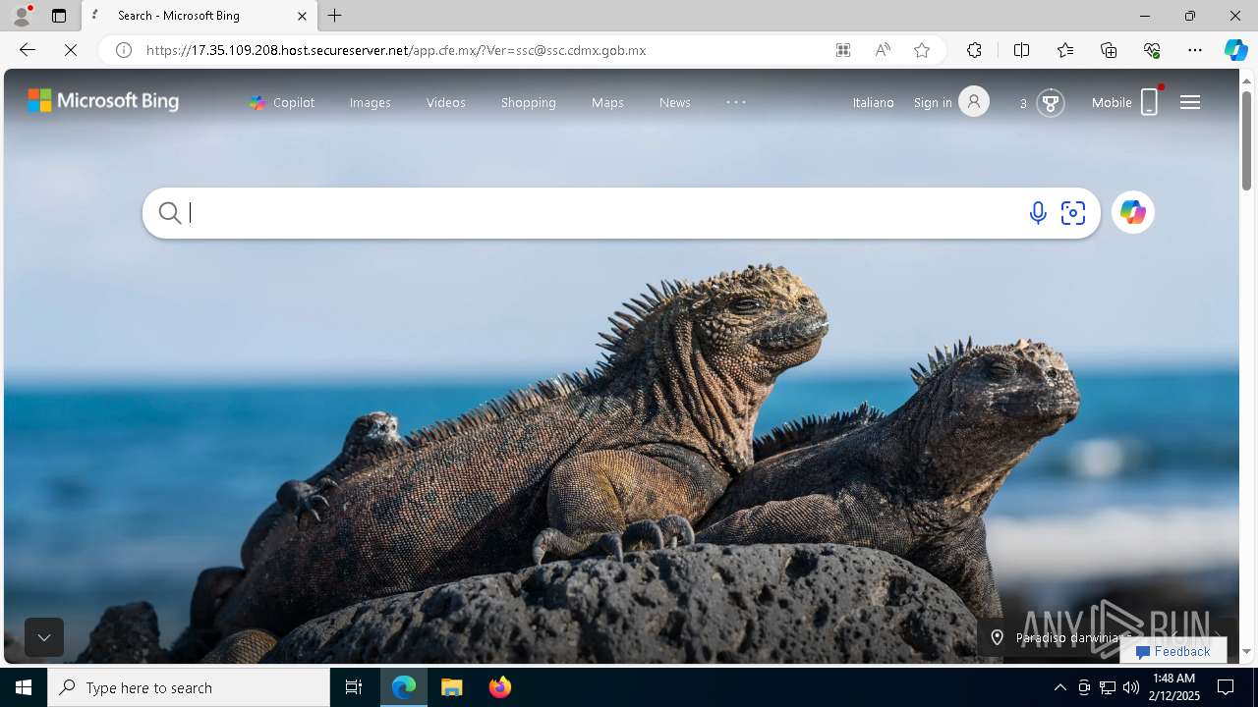Toggle Split screen view
This screenshot has height=707, width=1258.
click(x=1021, y=50)
